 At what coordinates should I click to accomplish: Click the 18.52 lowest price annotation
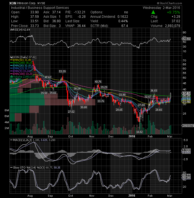click(139, 132)
